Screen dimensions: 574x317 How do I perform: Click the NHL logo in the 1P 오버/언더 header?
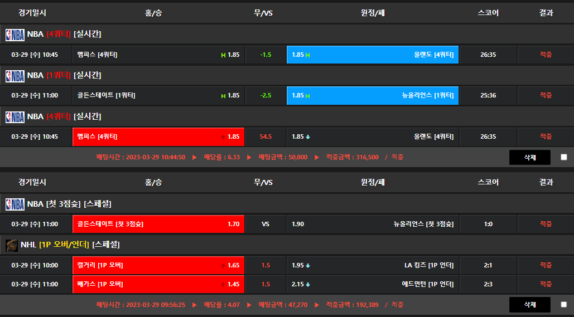(x=11, y=245)
